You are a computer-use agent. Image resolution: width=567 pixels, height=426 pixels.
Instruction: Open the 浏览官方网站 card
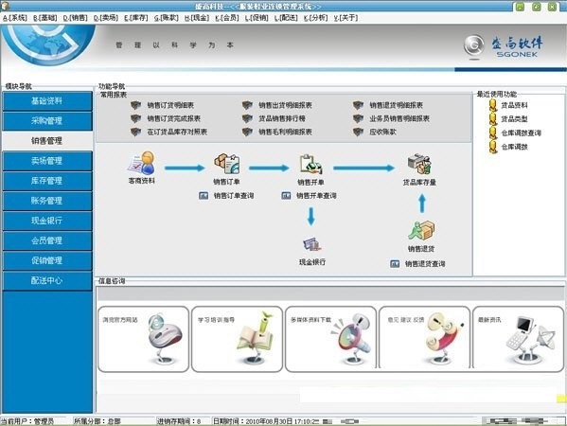click(143, 339)
